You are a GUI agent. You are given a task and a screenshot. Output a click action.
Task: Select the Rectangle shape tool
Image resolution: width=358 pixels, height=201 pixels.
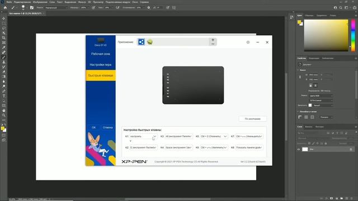coord(4,106)
